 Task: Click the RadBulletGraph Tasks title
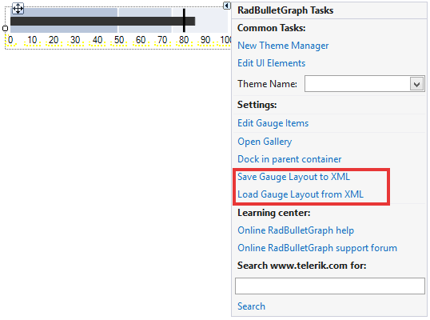(x=285, y=10)
